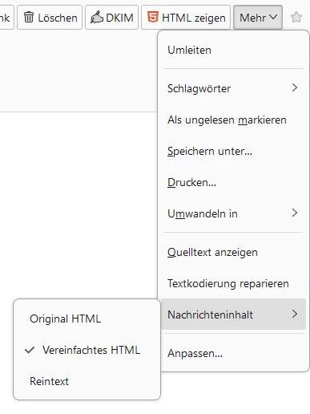Image resolution: width=310 pixels, height=414 pixels.
Task: Click the HTML zeigen button label
Action: [x=194, y=18]
